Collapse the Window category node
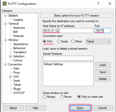 5,40
